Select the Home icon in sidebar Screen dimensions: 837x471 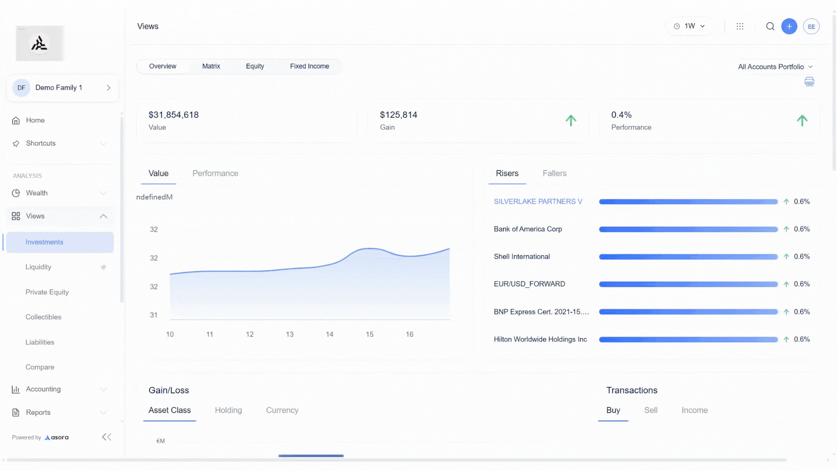16,120
